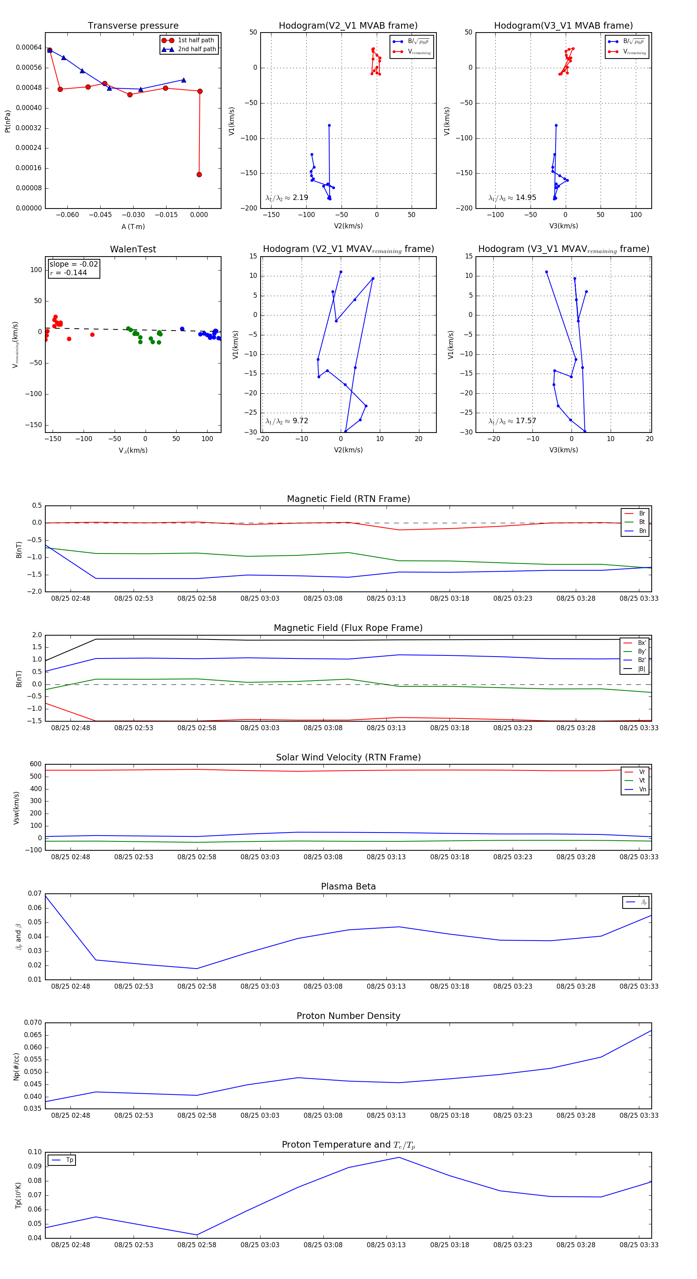Click the 'Plasma Beta' plot title

coord(348,886)
